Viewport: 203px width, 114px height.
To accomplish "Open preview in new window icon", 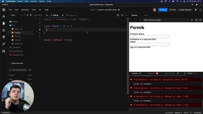I will pyautogui.click(x=200, y=20).
